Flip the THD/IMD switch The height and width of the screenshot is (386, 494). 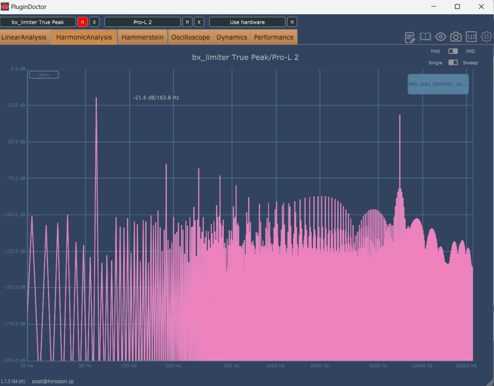453,51
